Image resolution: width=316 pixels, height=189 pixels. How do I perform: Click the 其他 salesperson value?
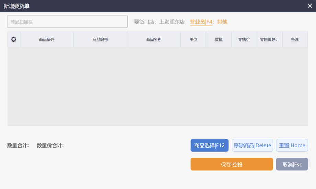222,22
